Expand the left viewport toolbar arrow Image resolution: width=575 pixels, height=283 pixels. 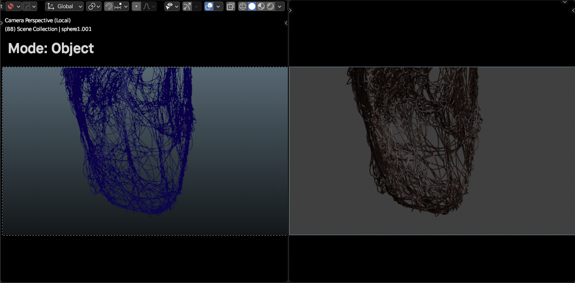[x=1, y=23]
